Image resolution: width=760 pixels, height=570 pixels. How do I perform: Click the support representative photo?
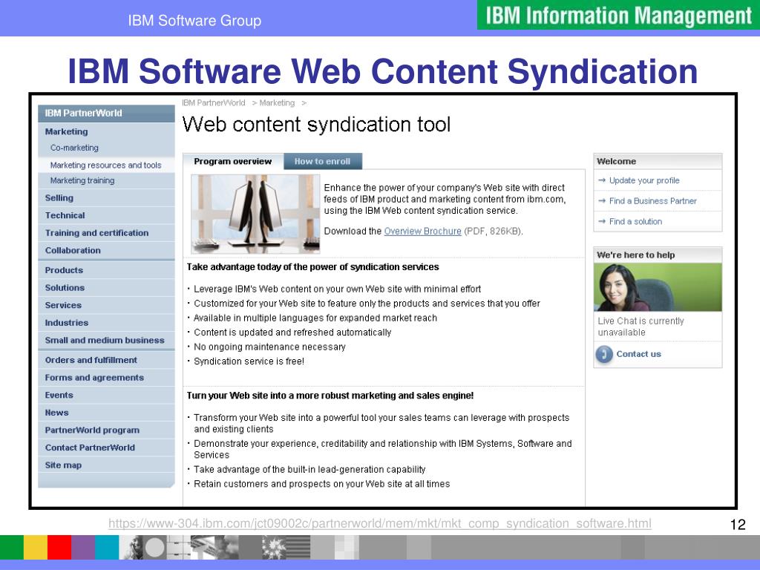(658, 287)
